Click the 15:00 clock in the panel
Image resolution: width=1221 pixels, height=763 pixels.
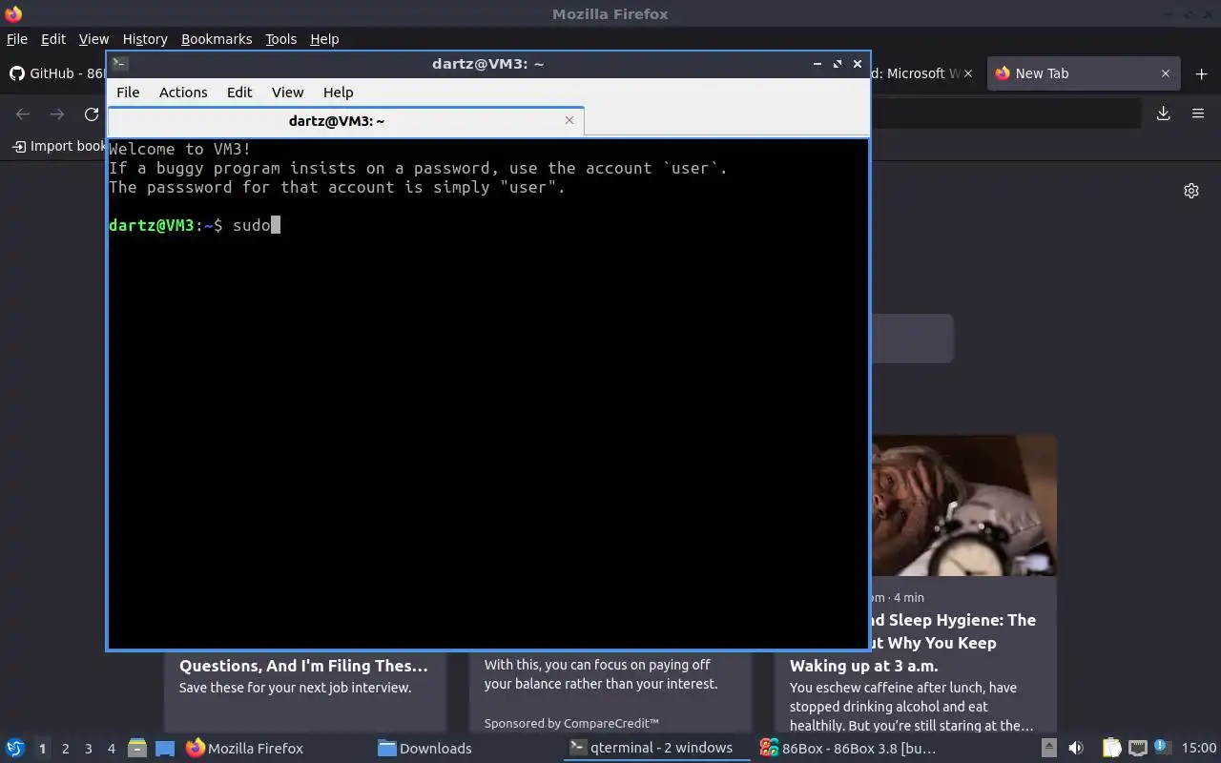point(1199,749)
